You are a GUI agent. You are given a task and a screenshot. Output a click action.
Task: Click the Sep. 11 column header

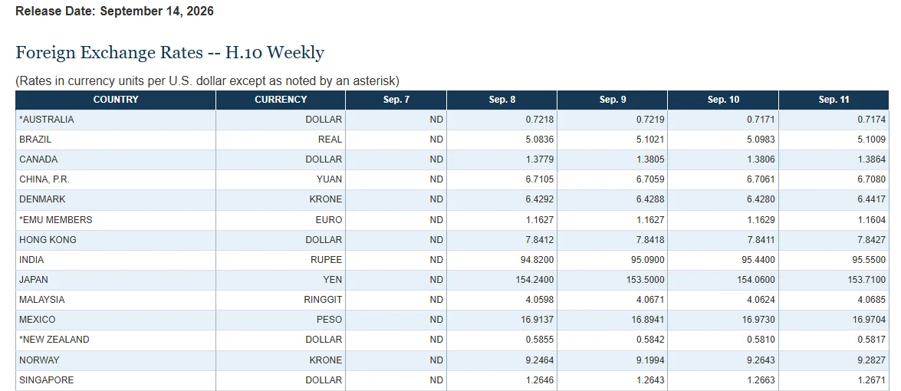834,100
